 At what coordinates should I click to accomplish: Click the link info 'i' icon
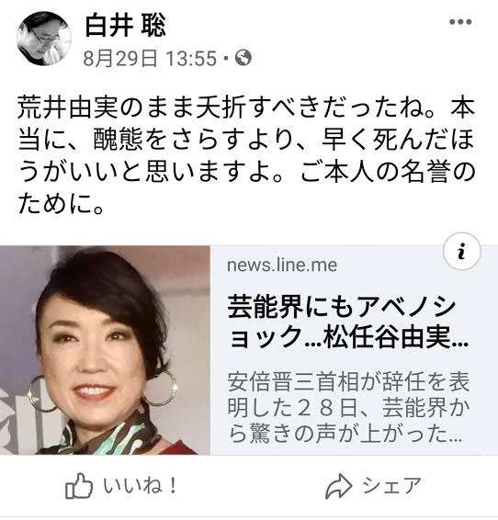coord(461,252)
